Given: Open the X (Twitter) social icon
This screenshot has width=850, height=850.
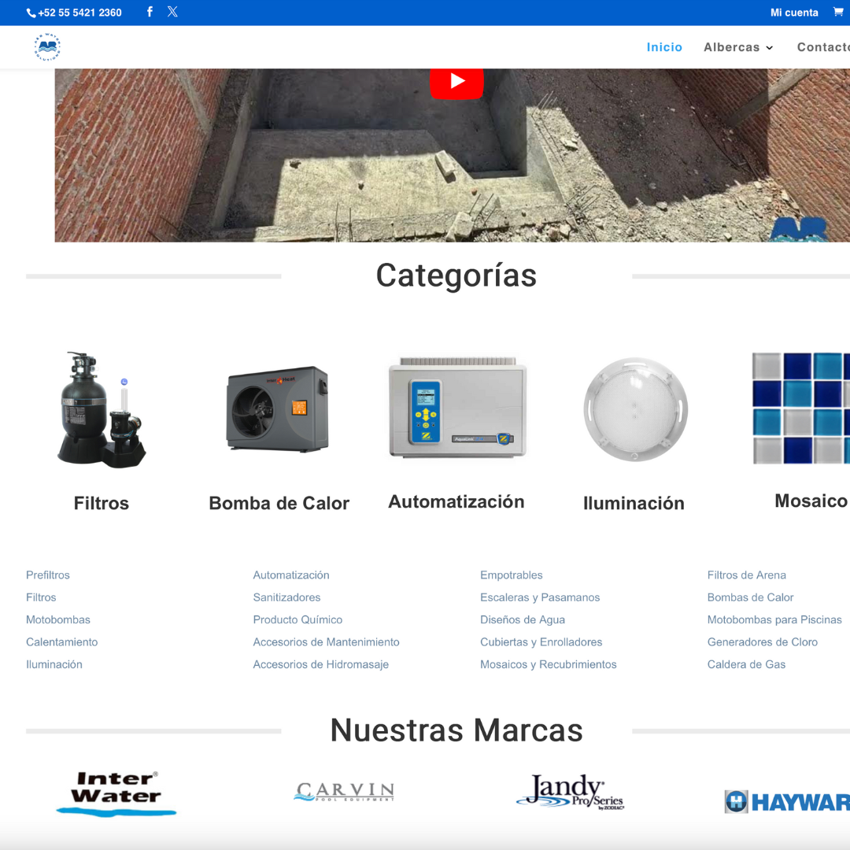Looking at the screenshot, I should (172, 12).
